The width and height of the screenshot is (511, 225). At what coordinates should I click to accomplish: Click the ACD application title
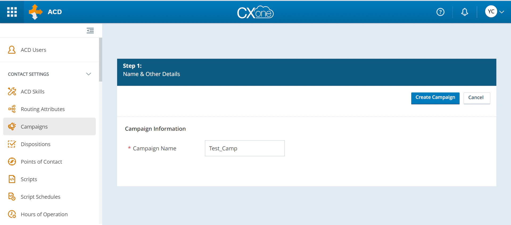[55, 12]
